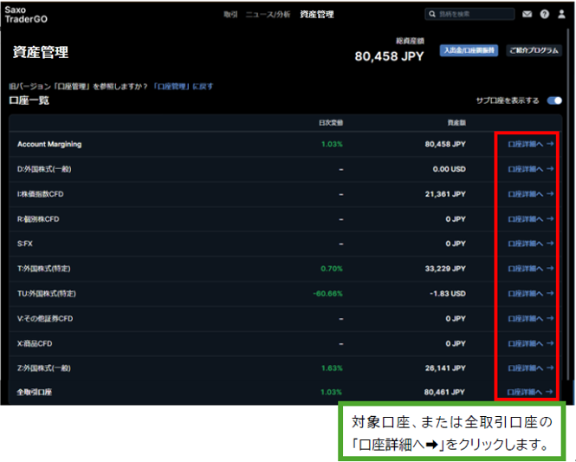Click the X:商品CFD account name
Image resolution: width=576 pixels, height=462 pixels.
point(35,343)
